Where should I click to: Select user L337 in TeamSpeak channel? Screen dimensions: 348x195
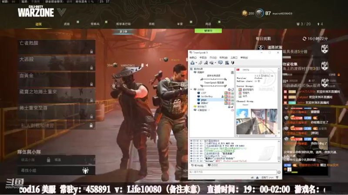[x=204, y=93]
